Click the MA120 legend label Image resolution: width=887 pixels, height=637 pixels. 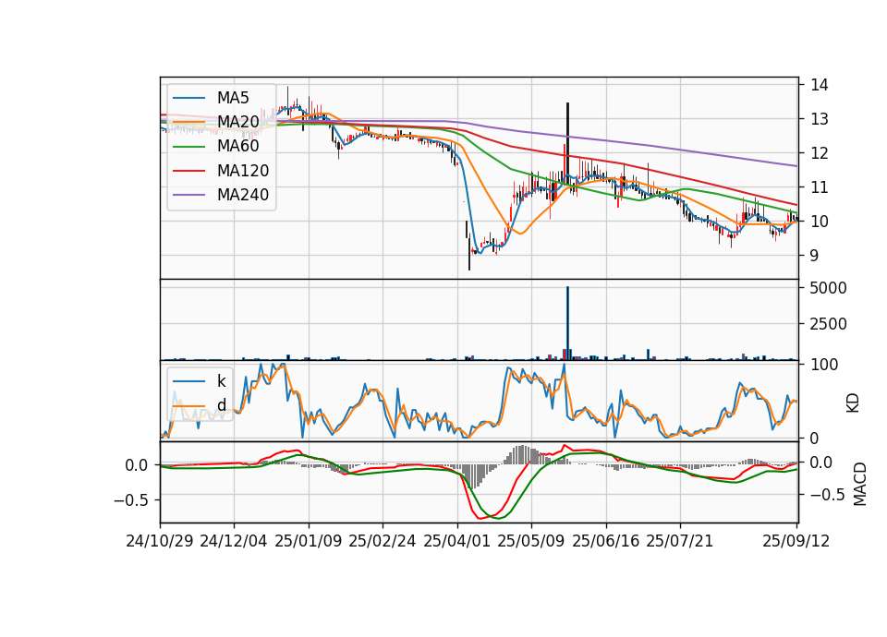tap(243, 171)
